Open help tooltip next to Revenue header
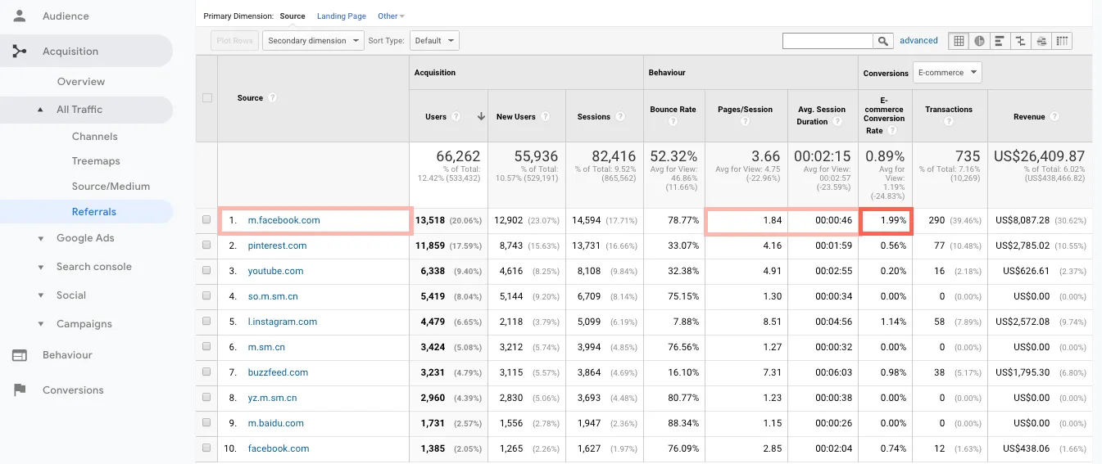 [1054, 116]
